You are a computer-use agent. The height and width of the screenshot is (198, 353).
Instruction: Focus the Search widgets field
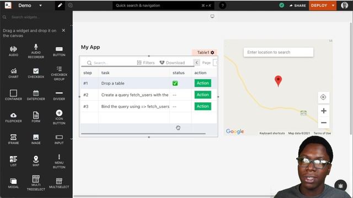click(x=36, y=17)
